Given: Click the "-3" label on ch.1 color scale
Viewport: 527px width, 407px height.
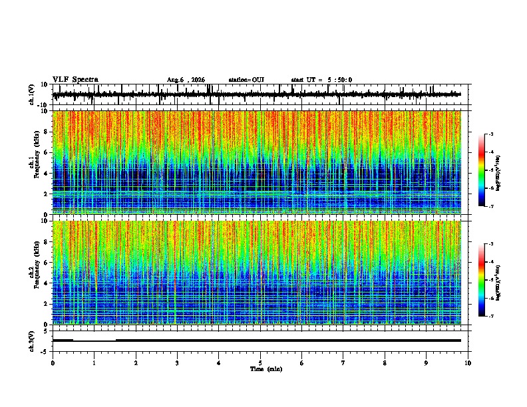Looking at the screenshot, I should [x=490, y=134].
